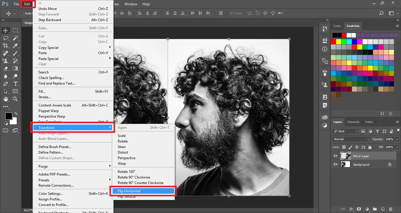Screen dimensions: 401x213
Task: Switch to the Paths tab
Action: pos(369,122)
